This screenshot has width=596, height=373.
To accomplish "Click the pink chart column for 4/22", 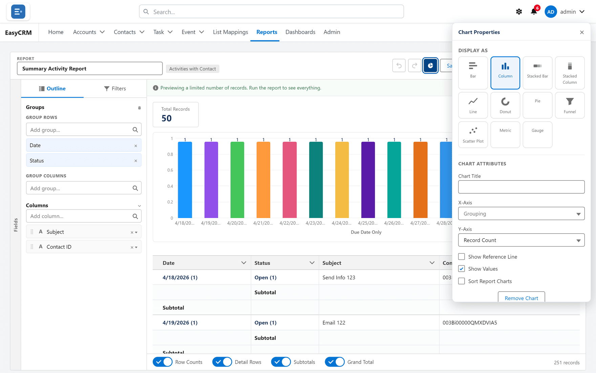I will (290, 180).
